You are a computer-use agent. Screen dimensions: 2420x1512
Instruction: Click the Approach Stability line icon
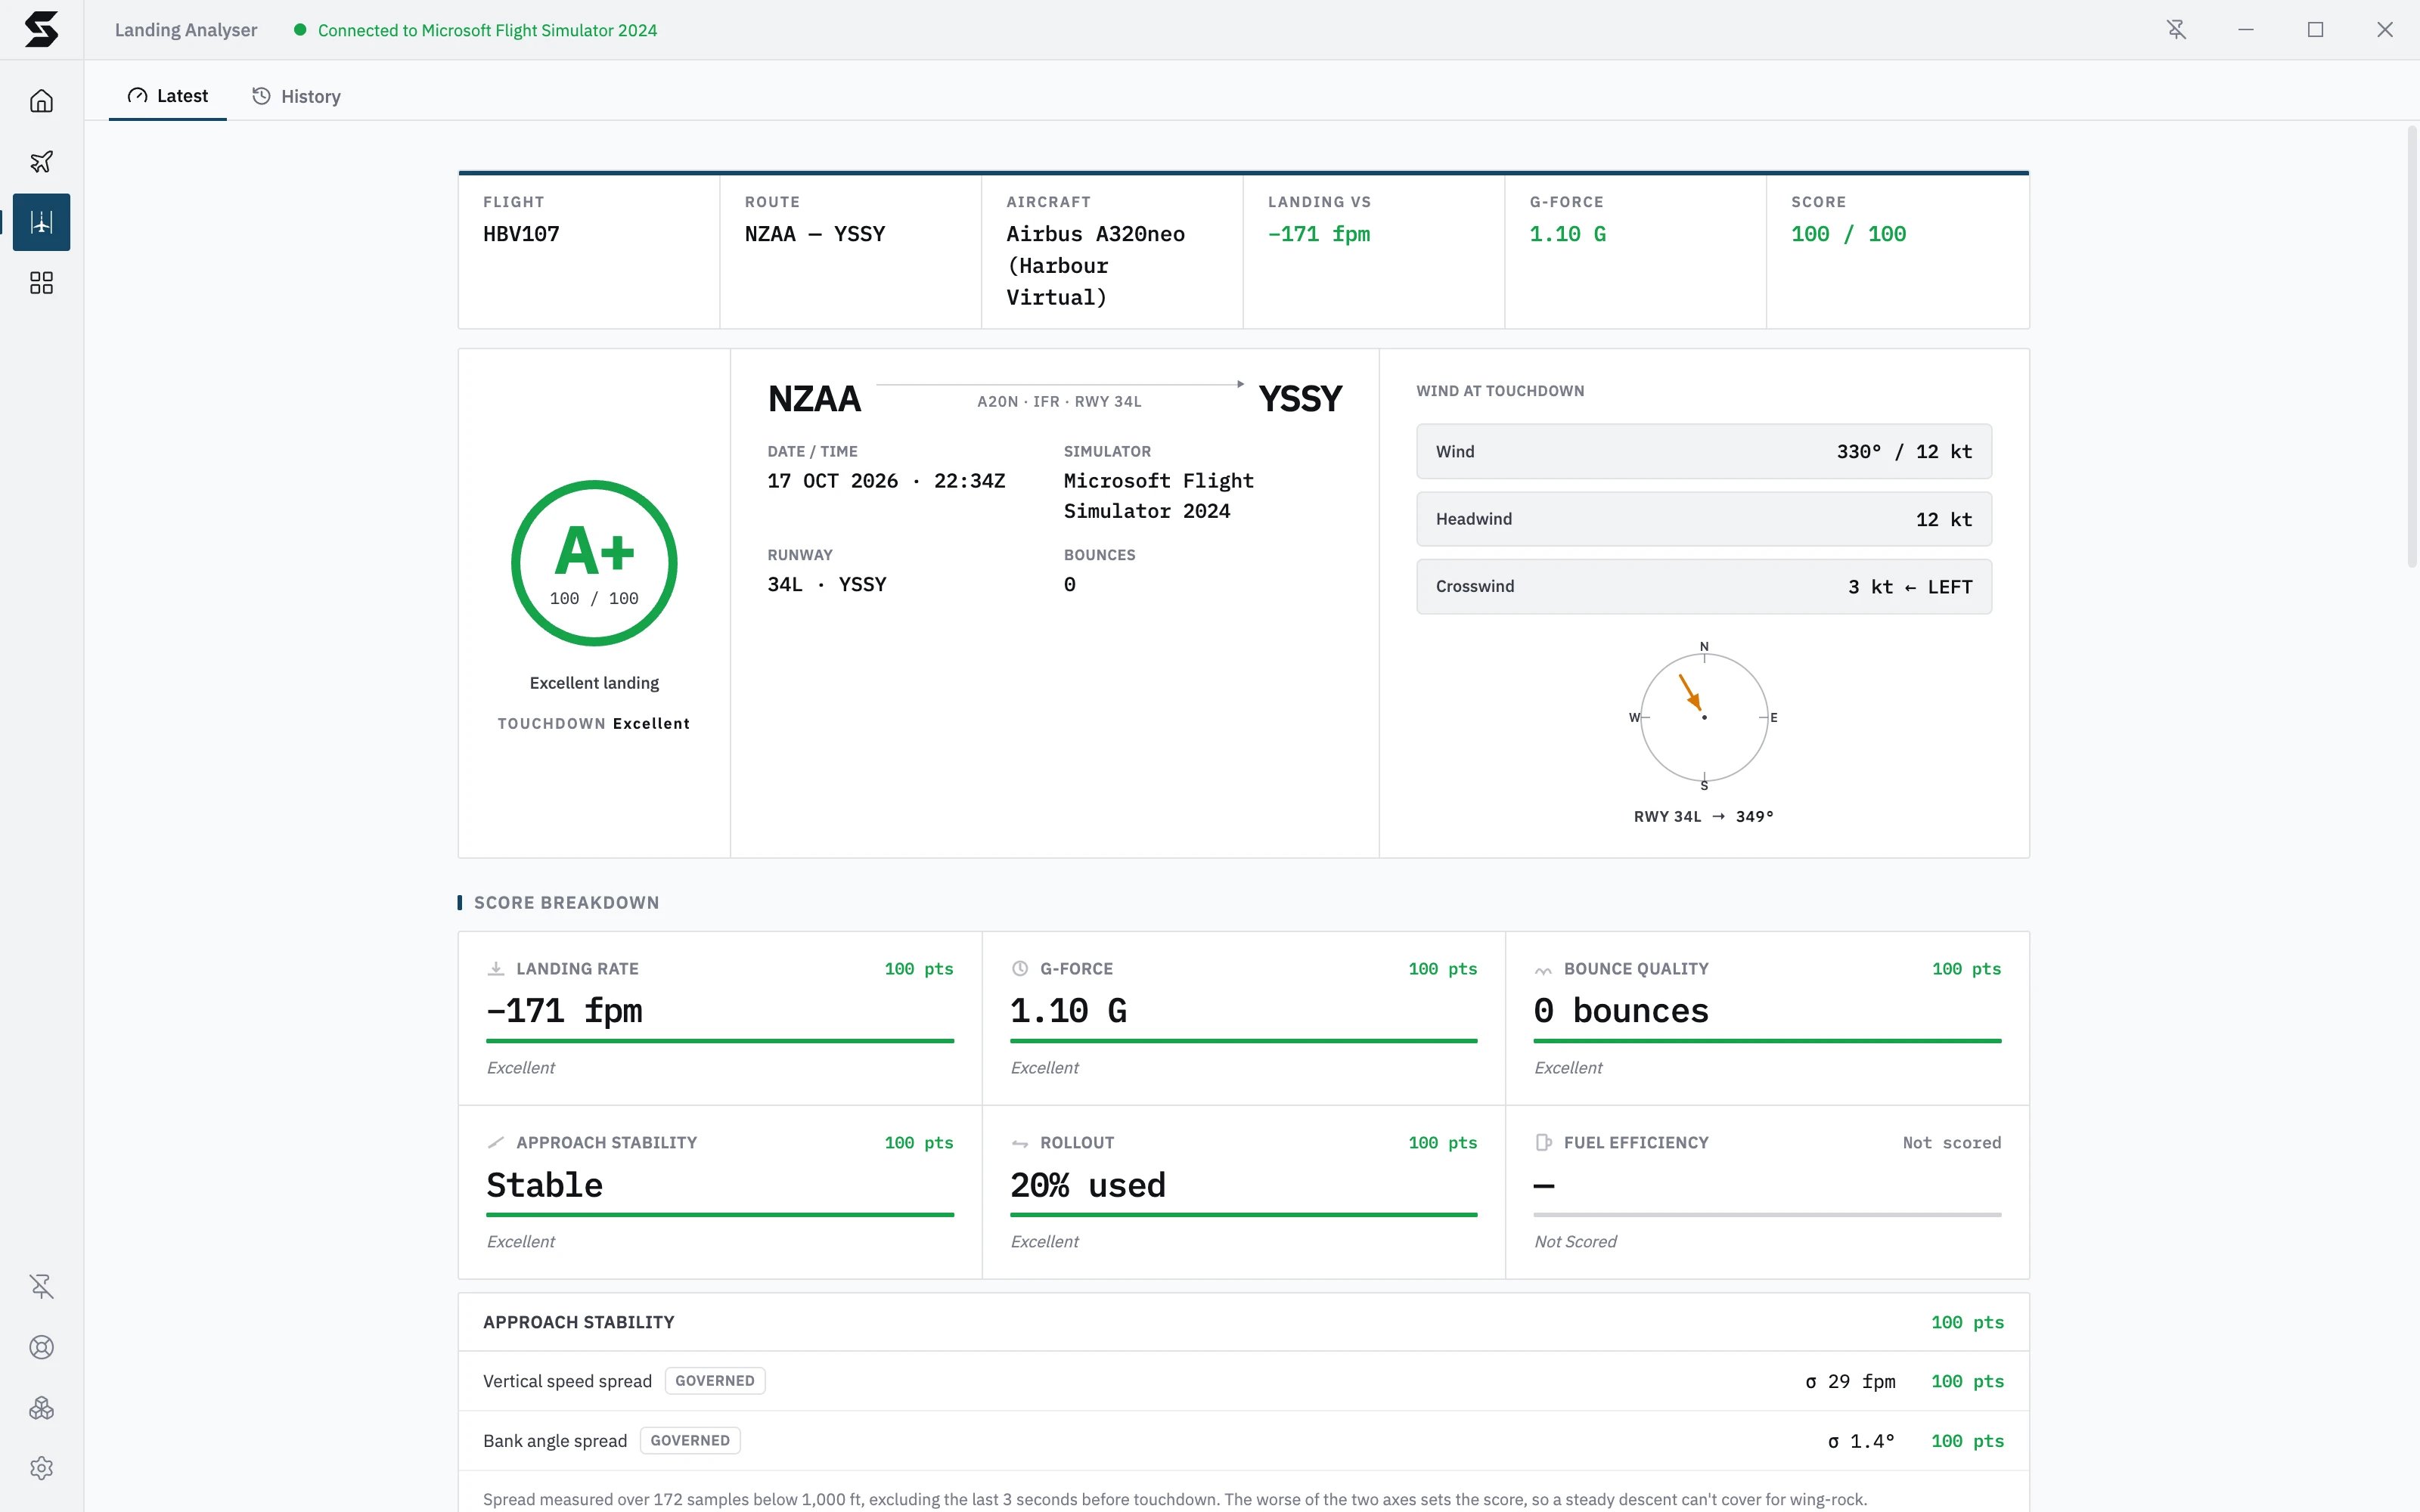[496, 1142]
